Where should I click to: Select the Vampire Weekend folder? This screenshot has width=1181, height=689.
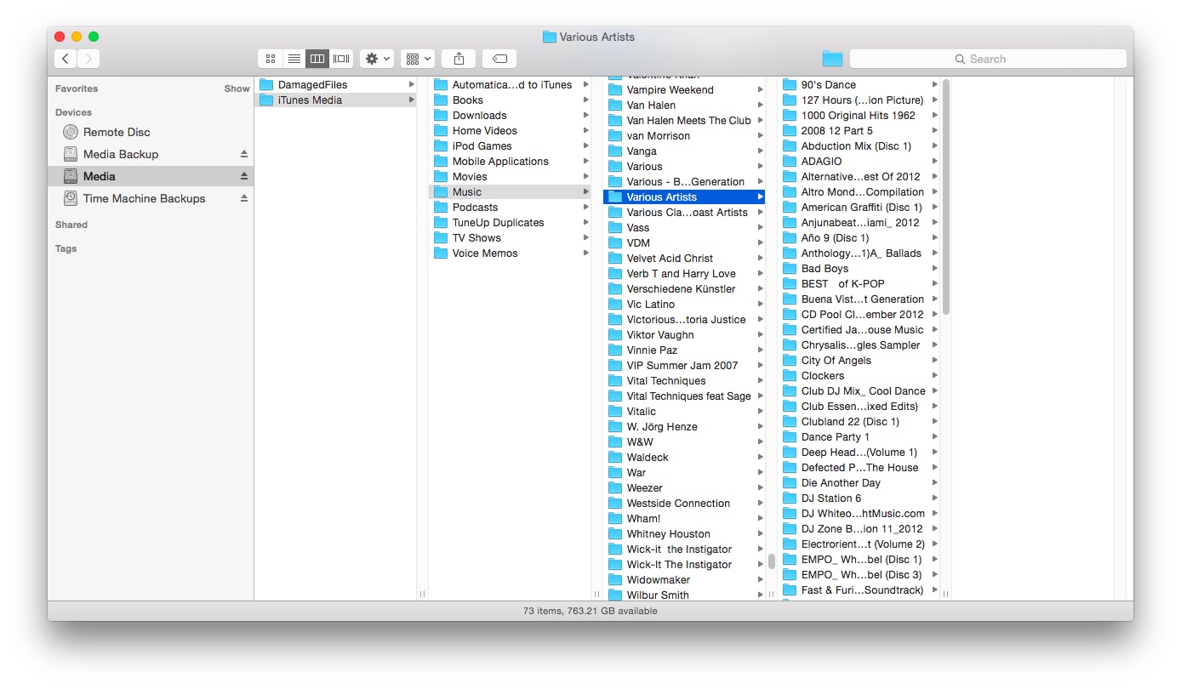[684, 89]
